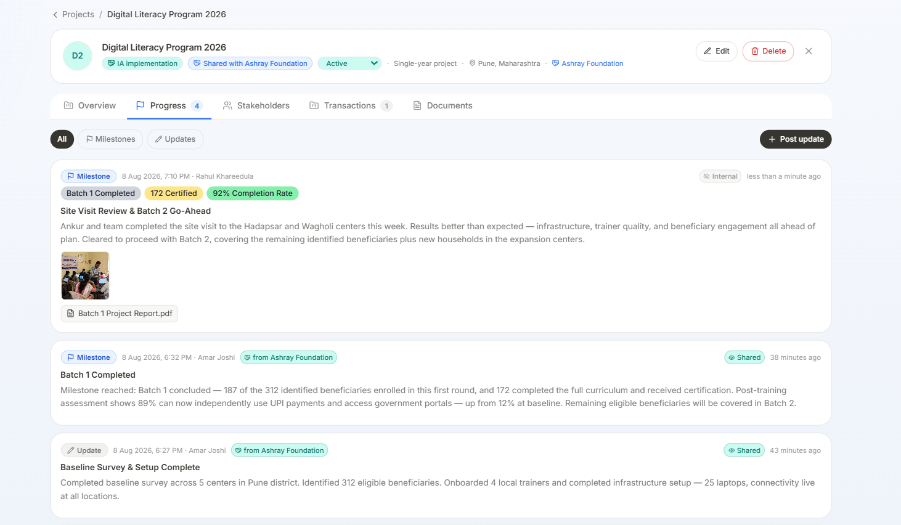901x525 pixels.
Task: Click the 172 Certified yellow tag
Action: pyautogui.click(x=174, y=193)
